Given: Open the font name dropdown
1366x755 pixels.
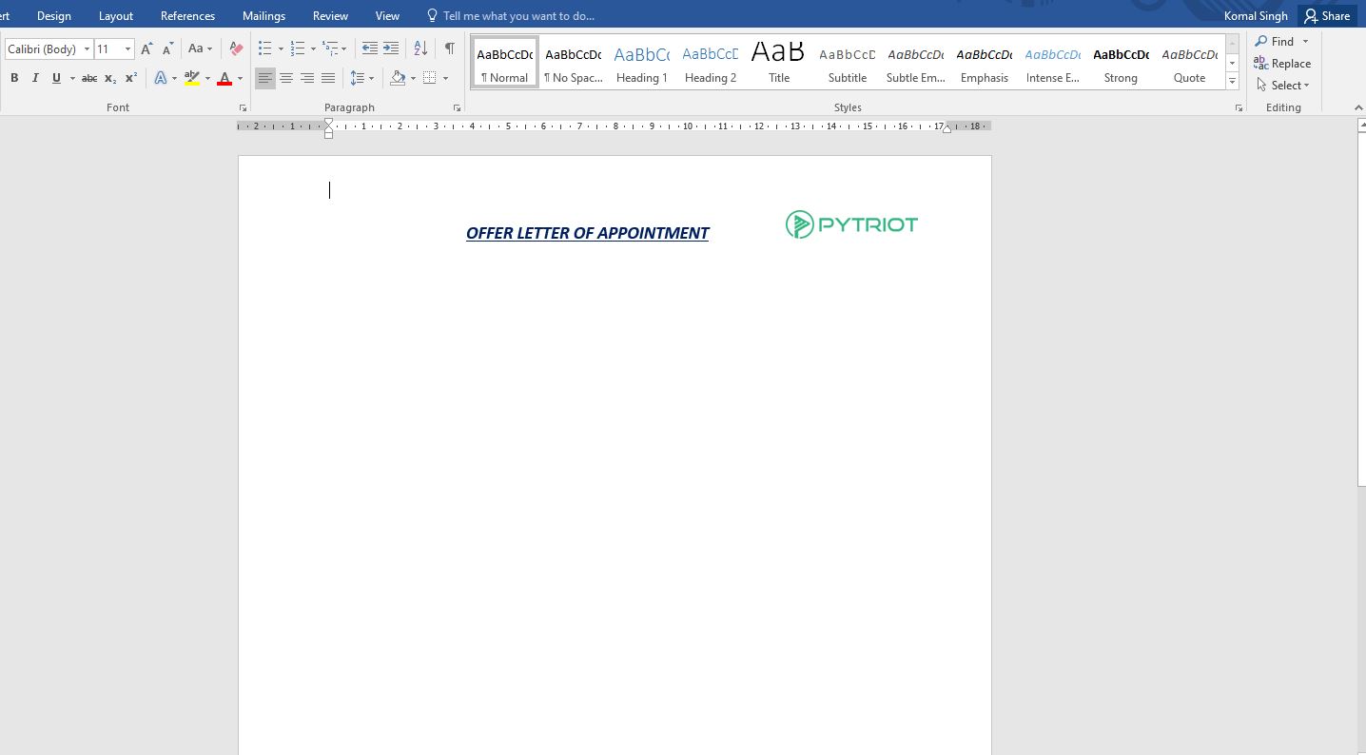Looking at the screenshot, I should (87, 48).
